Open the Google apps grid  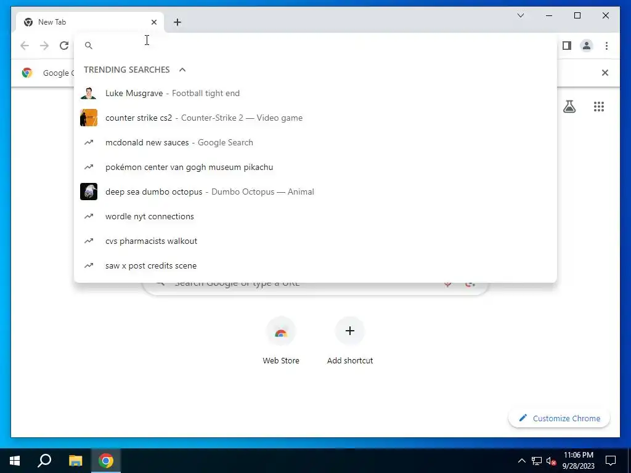(x=599, y=106)
